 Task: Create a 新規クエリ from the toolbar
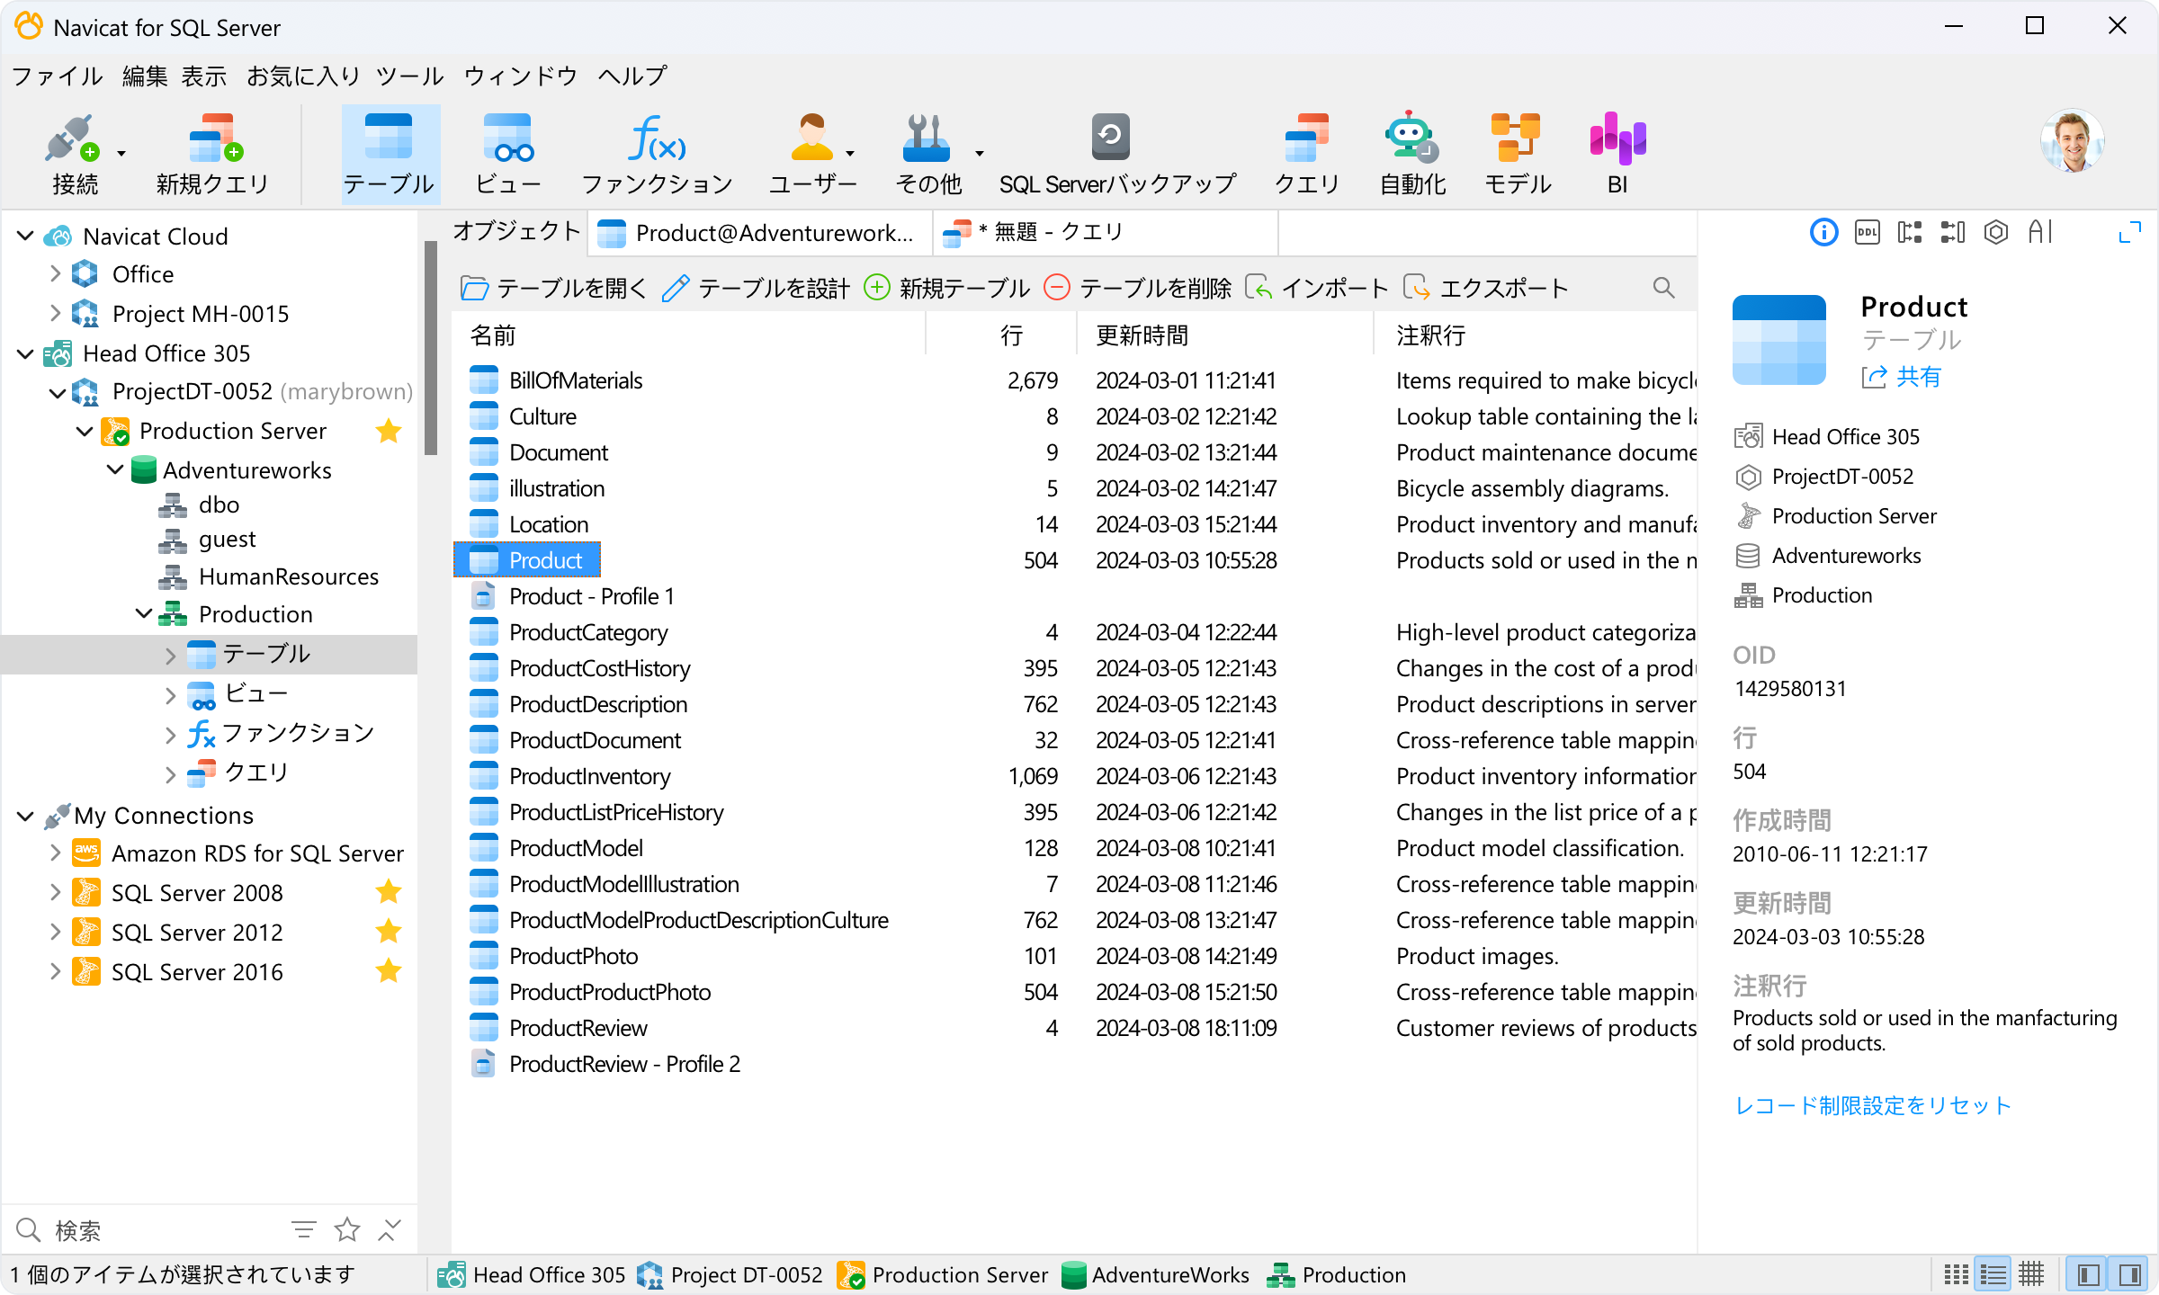213,154
